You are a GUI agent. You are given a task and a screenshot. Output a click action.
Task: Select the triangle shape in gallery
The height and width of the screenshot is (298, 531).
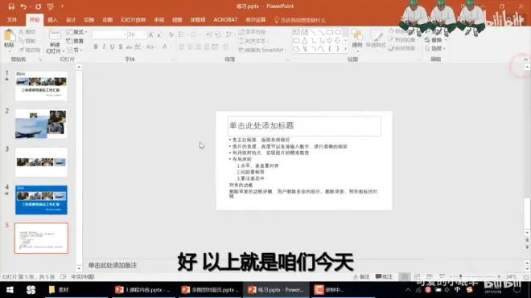click(x=305, y=41)
